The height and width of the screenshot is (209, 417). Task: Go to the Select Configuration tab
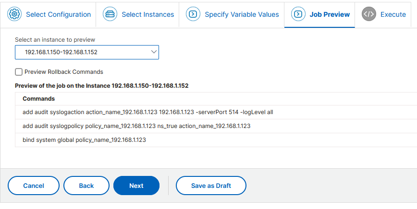point(48,14)
